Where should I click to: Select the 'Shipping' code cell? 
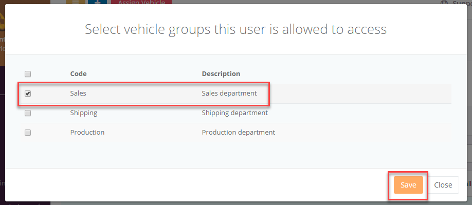[84, 113]
